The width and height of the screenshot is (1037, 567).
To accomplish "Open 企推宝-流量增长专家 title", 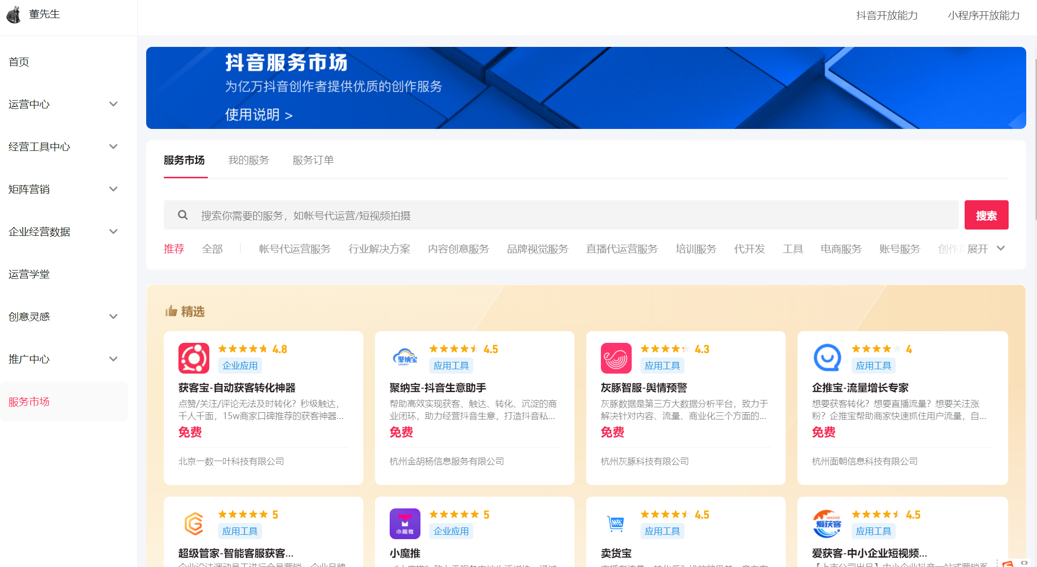I will point(860,387).
